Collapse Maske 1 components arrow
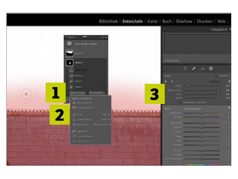The width and height of the screenshot is (238, 179). click(x=67, y=69)
